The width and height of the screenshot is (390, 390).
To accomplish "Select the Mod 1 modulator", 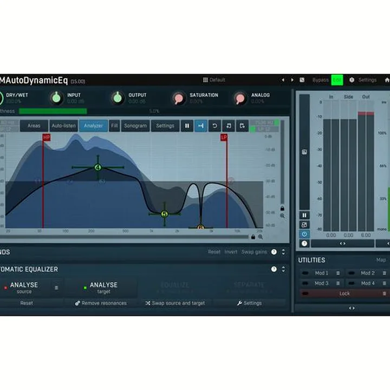I will click(x=322, y=273).
